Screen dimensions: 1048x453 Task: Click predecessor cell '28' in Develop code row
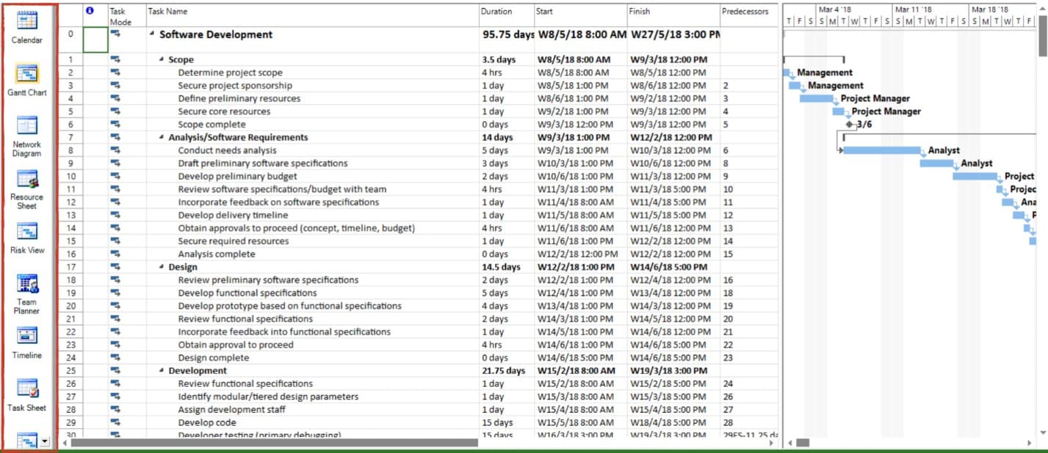point(749,423)
